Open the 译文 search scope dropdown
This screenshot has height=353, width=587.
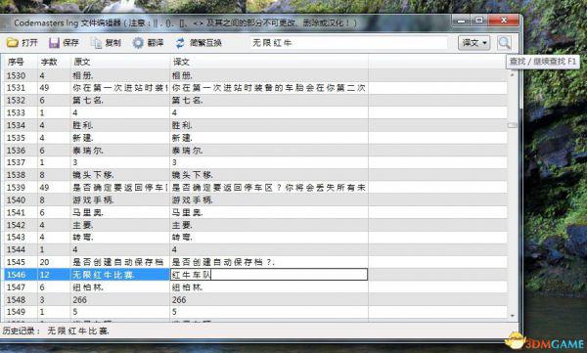coord(474,43)
